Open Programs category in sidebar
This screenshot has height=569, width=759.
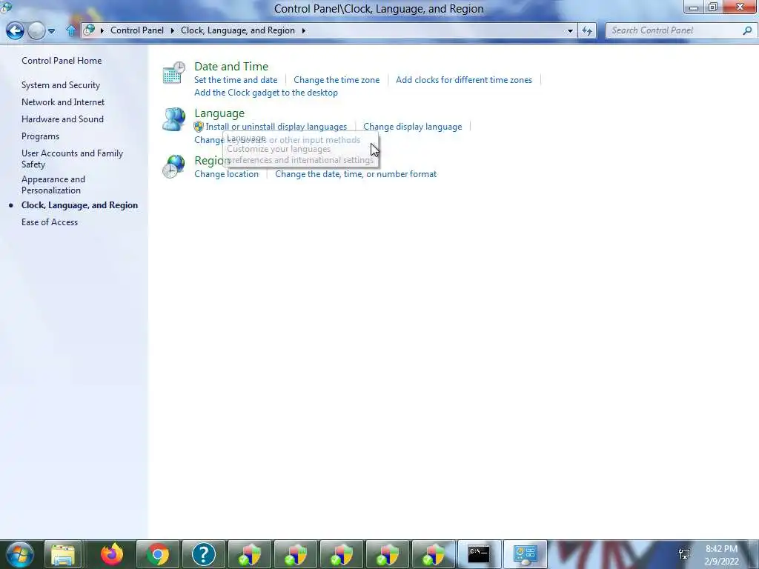pyautogui.click(x=40, y=136)
